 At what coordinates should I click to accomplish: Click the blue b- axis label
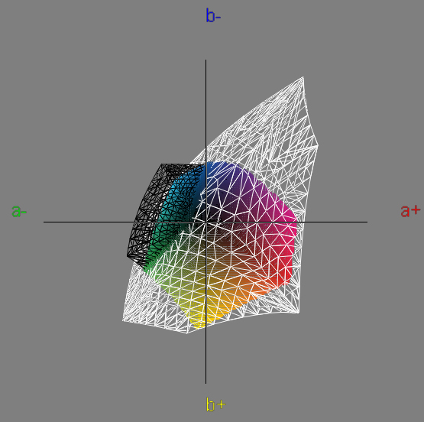(x=213, y=15)
